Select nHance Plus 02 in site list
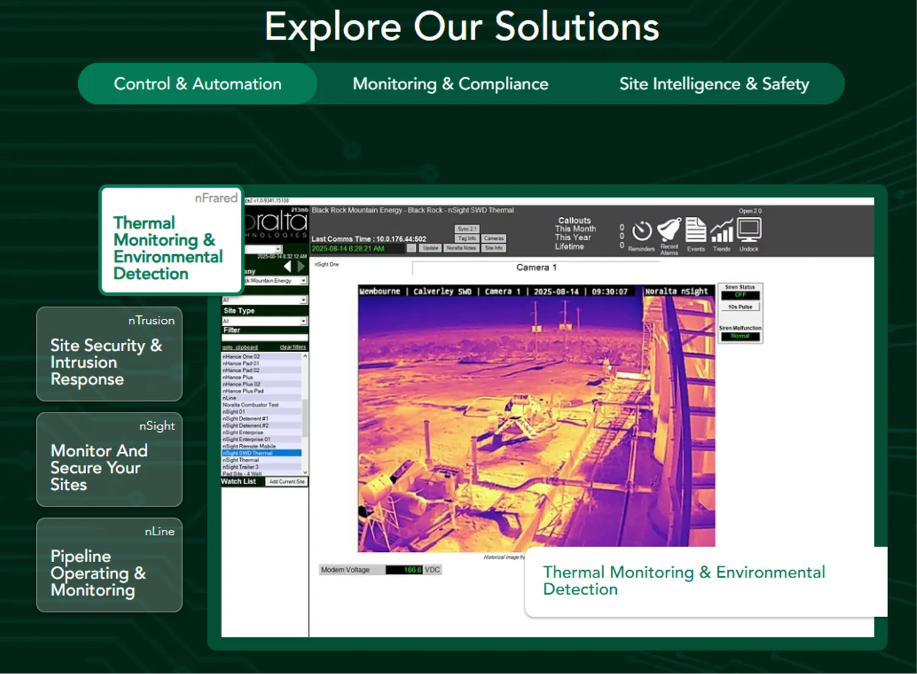The height and width of the screenshot is (674, 917). click(x=262, y=384)
